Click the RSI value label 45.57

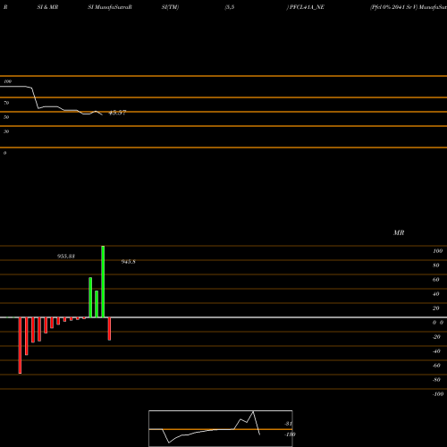(x=117, y=113)
